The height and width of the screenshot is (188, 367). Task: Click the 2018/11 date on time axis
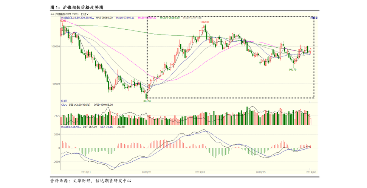click(x=87, y=172)
